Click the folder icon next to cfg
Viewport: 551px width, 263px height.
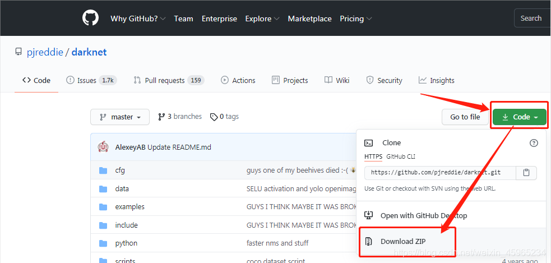pos(103,170)
